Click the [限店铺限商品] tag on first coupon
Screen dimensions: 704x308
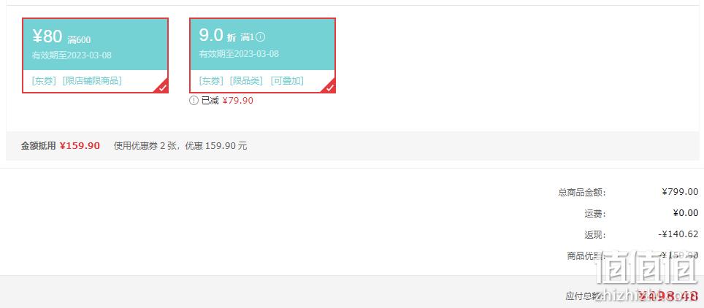[x=92, y=81]
